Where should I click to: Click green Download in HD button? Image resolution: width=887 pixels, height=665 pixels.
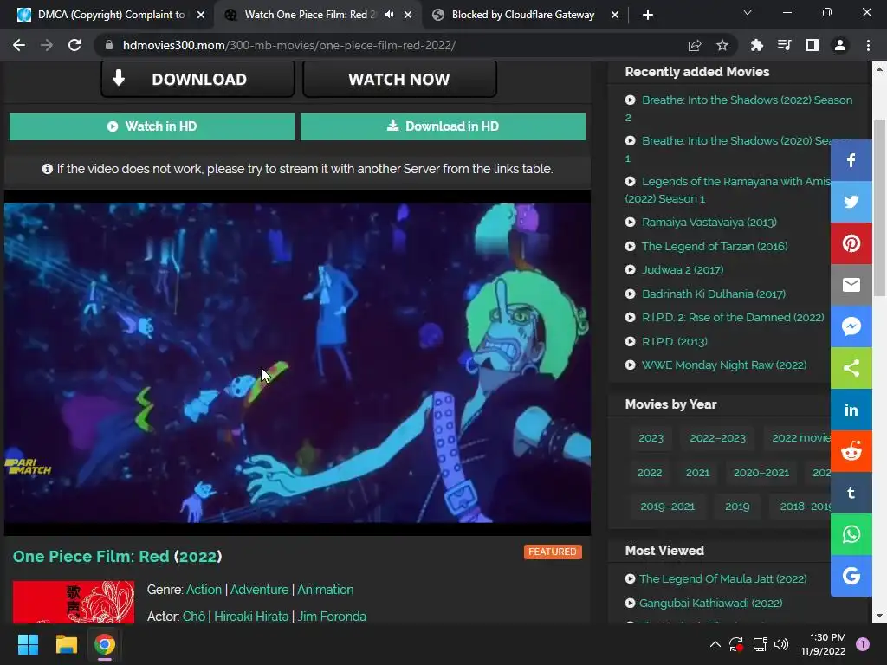click(443, 126)
